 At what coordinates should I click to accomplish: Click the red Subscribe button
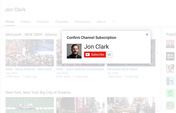(95, 54)
